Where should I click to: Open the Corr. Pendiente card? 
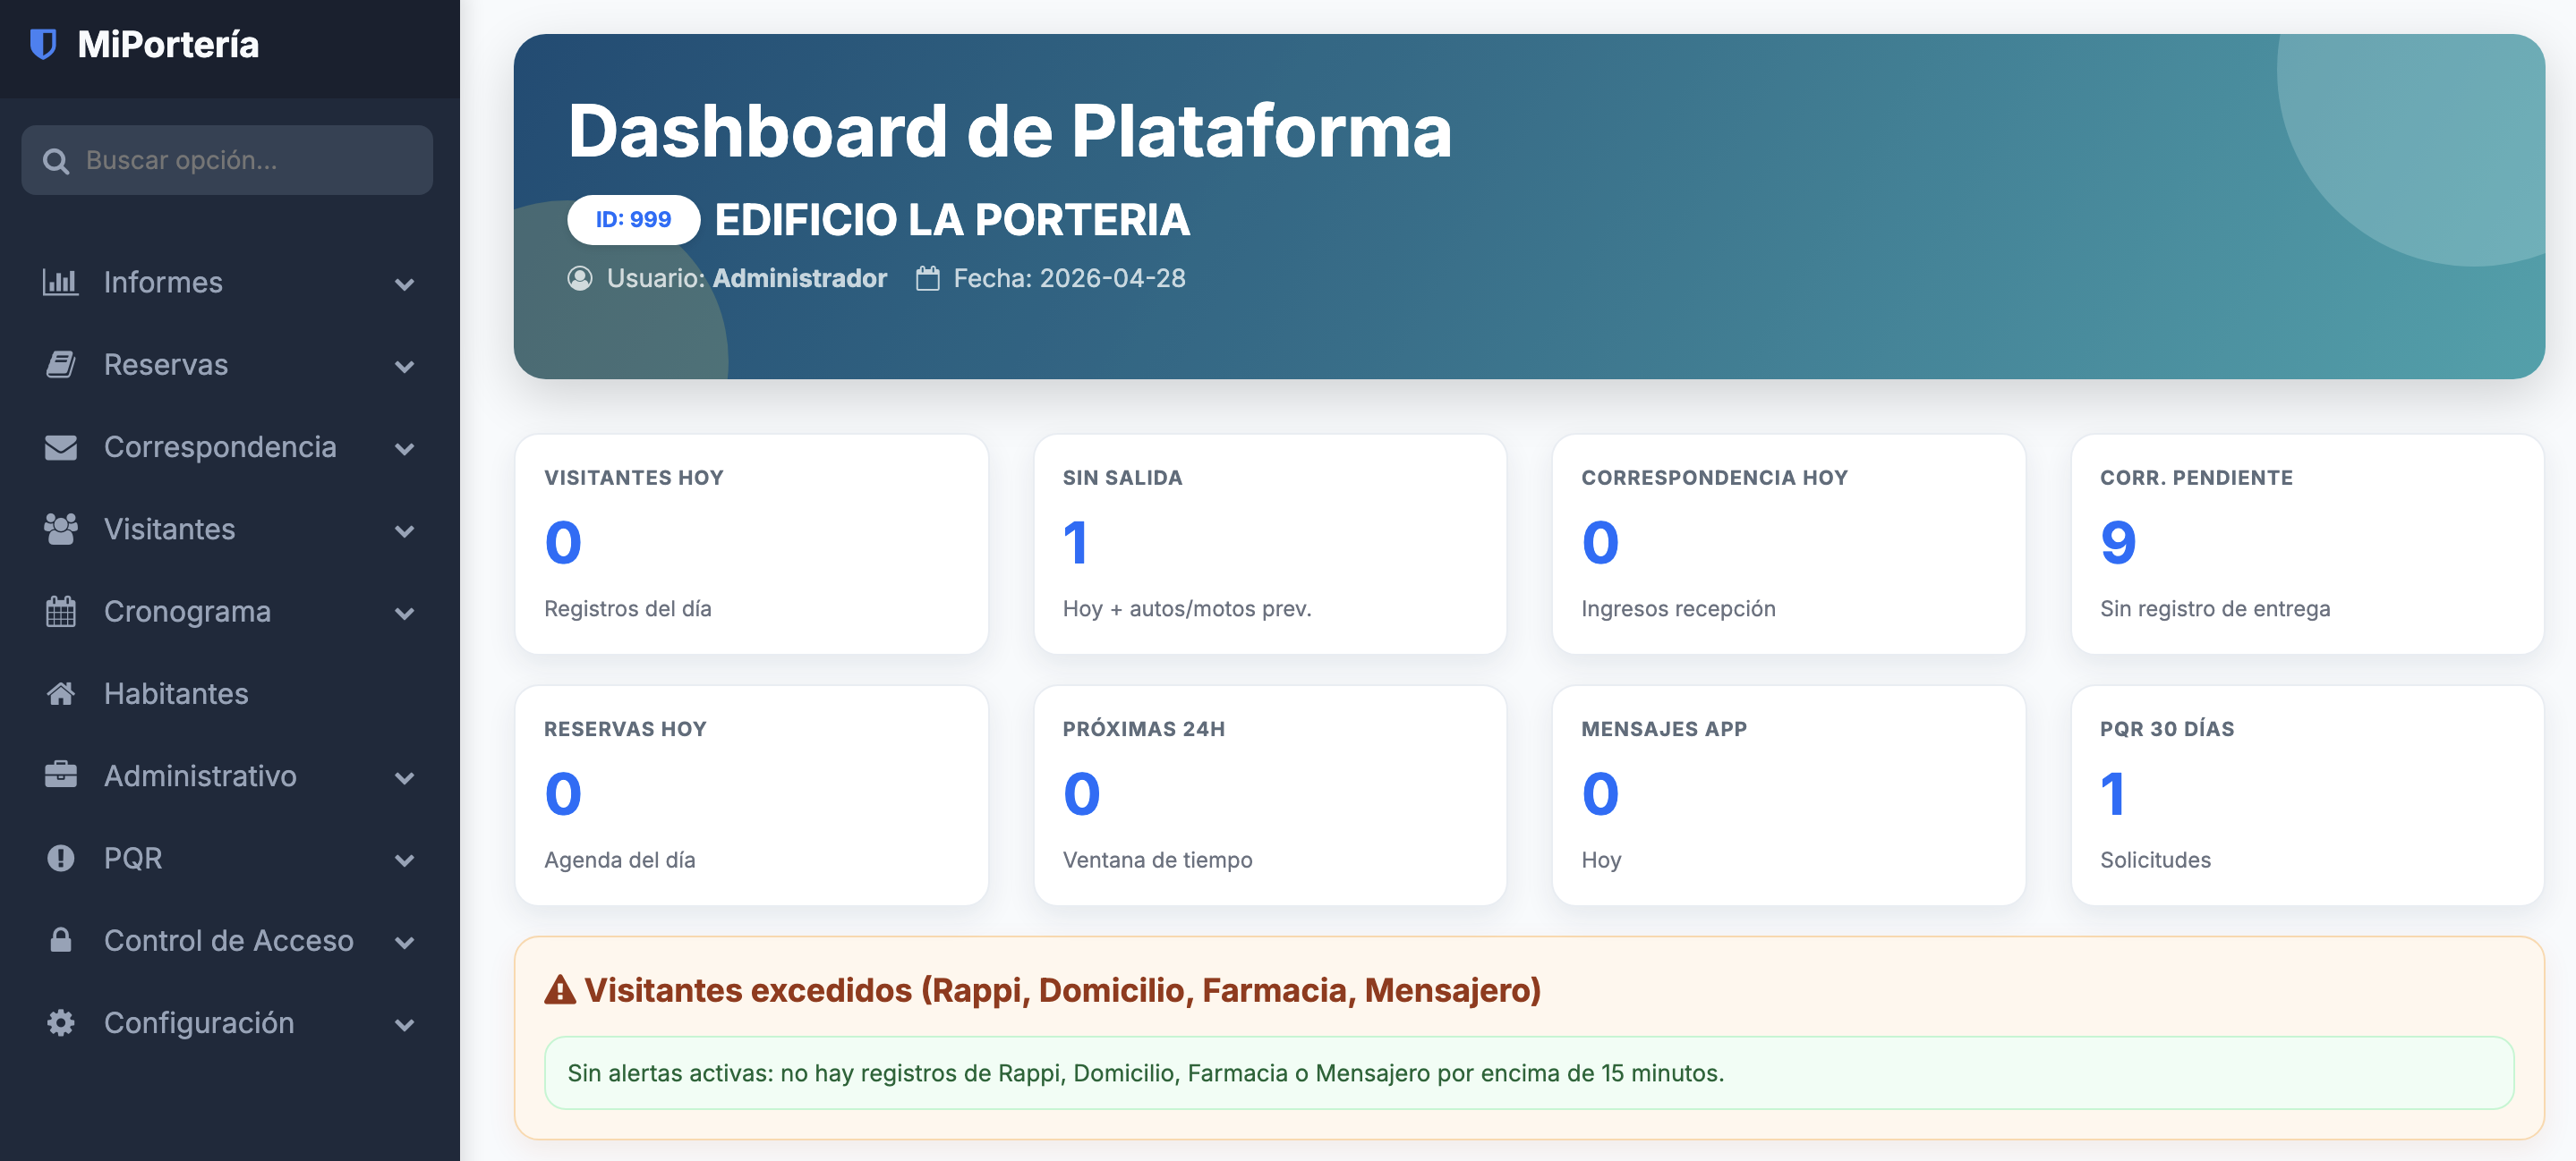[x=2307, y=545]
